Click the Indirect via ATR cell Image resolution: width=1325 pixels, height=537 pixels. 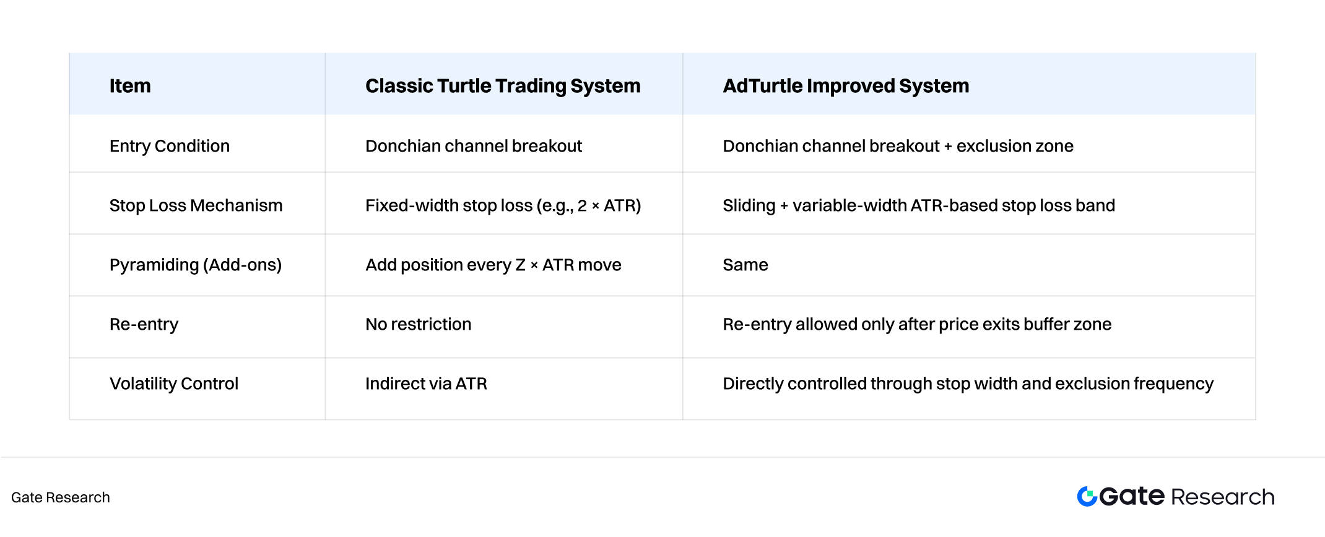(x=426, y=384)
